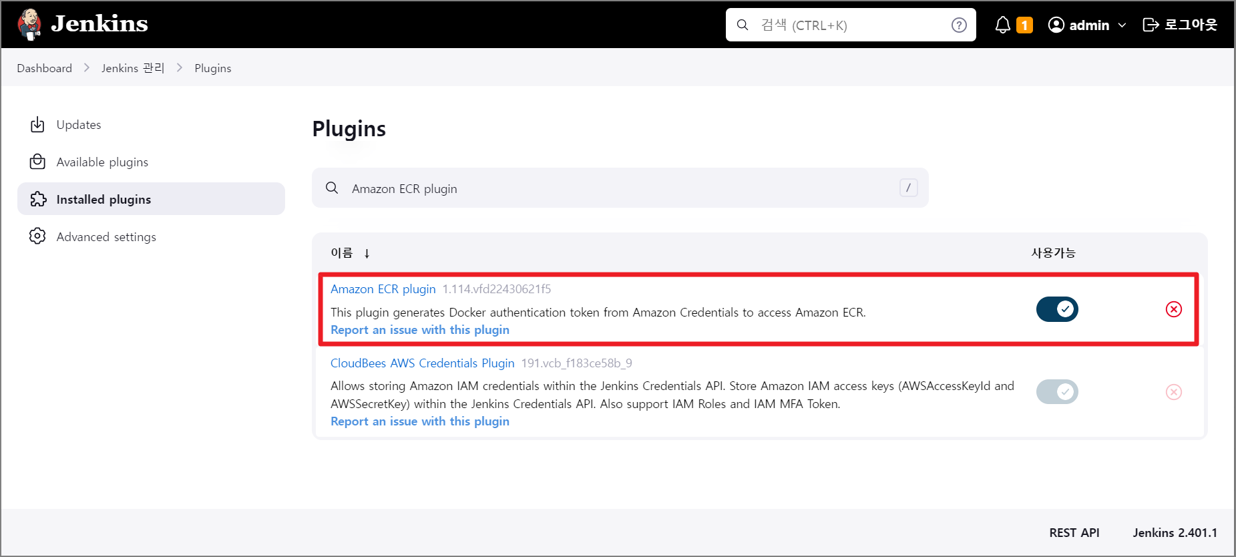Click the CloudBees plugin description text
The image size is (1236, 557).
[x=672, y=395]
